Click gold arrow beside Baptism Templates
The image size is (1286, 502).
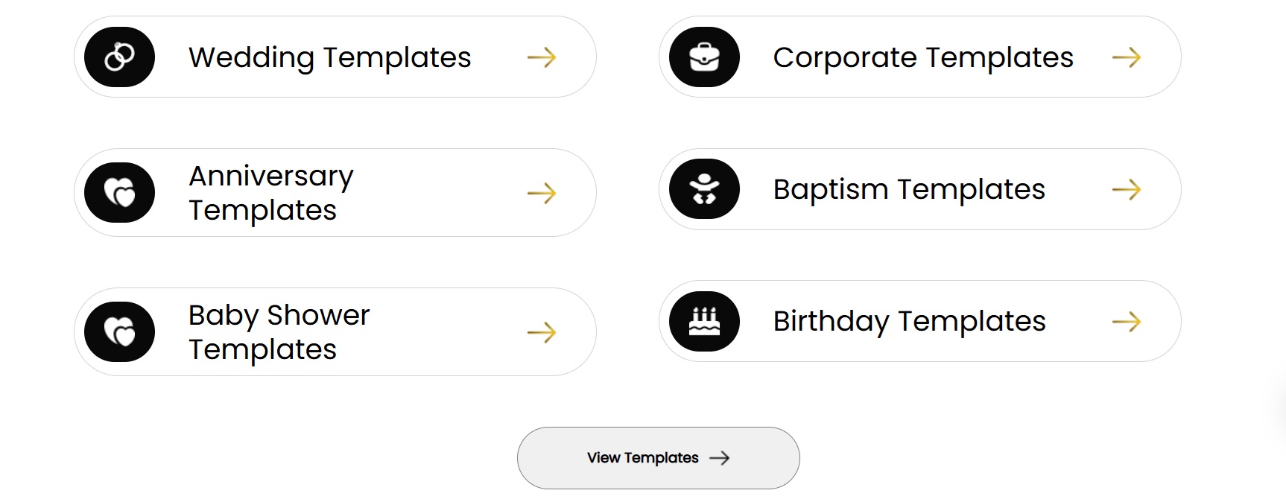(x=1127, y=190)
